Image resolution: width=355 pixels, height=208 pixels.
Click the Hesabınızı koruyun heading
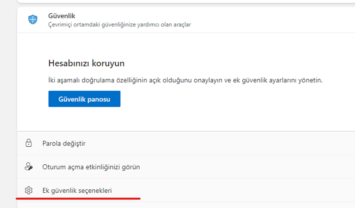pos(86,63)
